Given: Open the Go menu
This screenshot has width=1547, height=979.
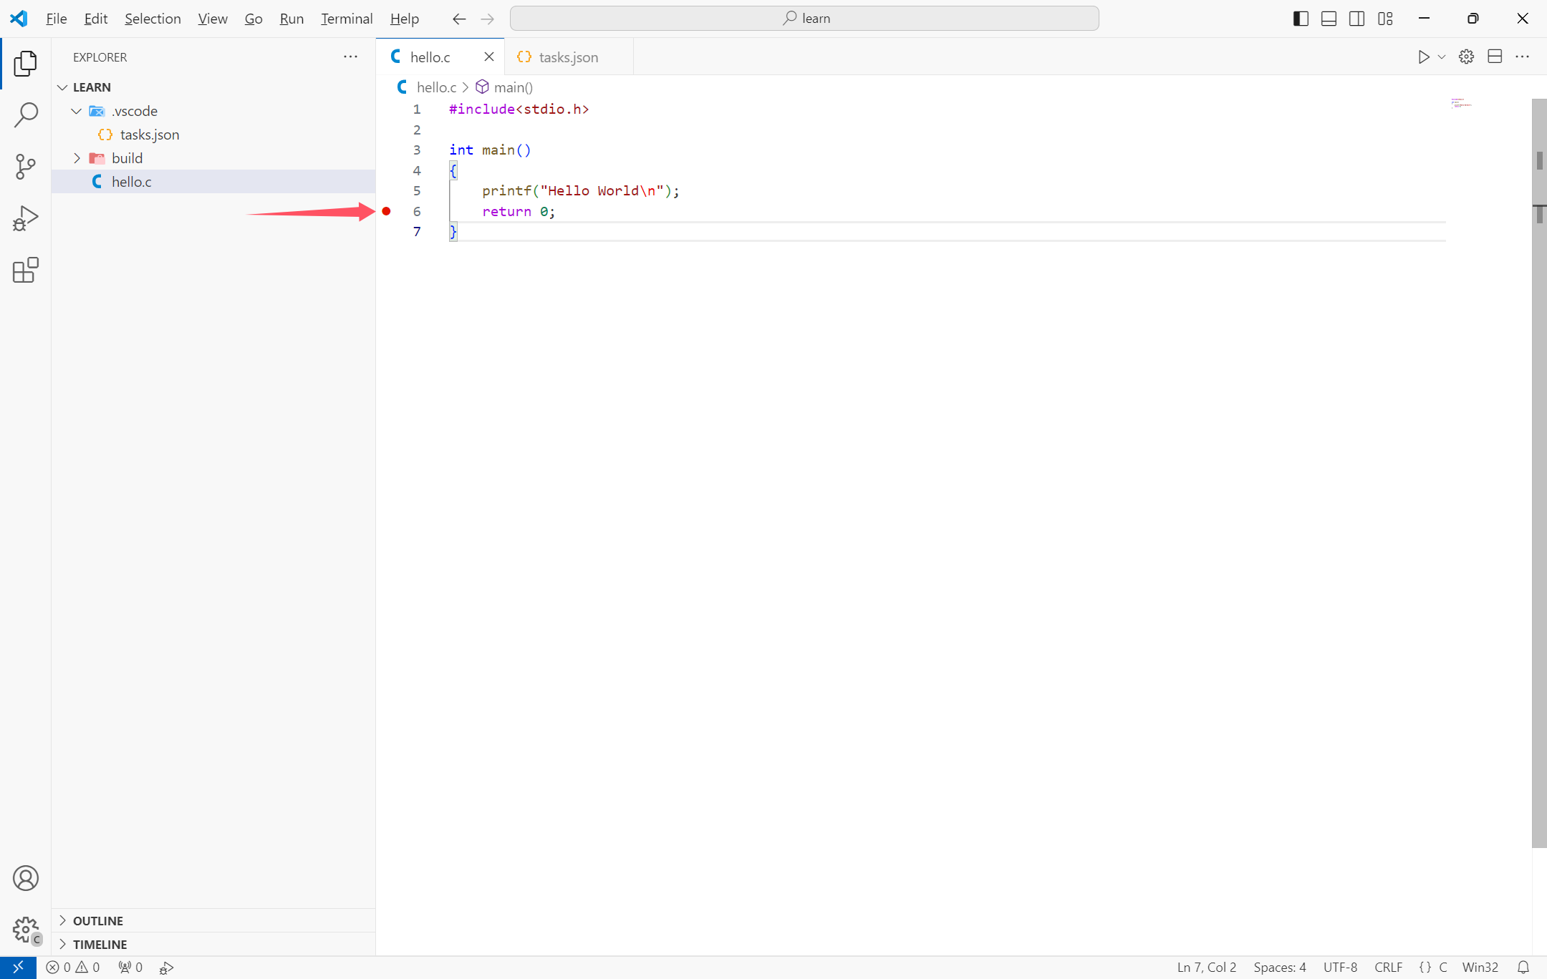Looking at the screenshot, I should [254, 19].
